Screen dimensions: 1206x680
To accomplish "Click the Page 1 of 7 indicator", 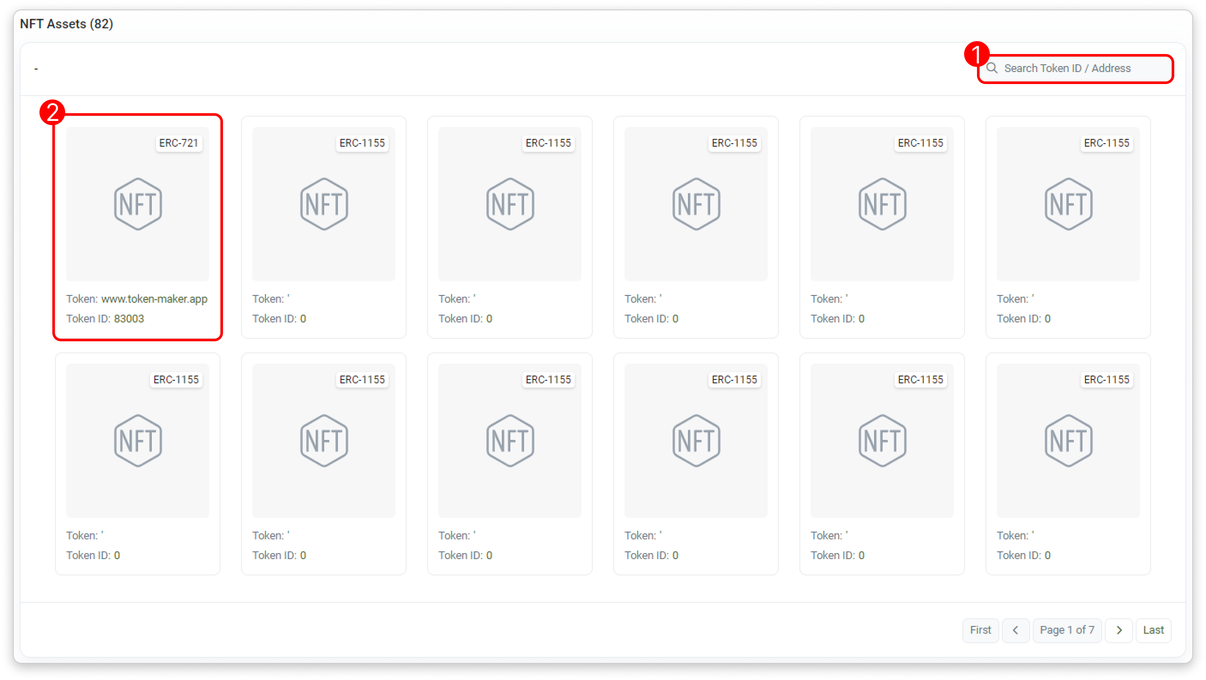I will [1067, 630].
